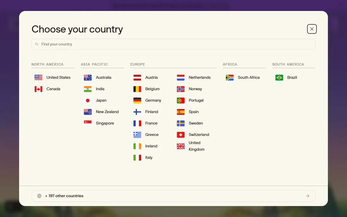Select India country name
This screenshot has height=217, width=347.
coord(100,89)
